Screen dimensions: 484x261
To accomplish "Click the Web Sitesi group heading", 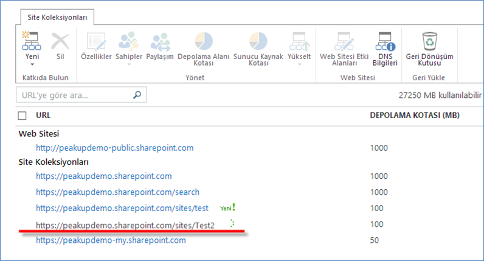I will click(x=38, y=134).
